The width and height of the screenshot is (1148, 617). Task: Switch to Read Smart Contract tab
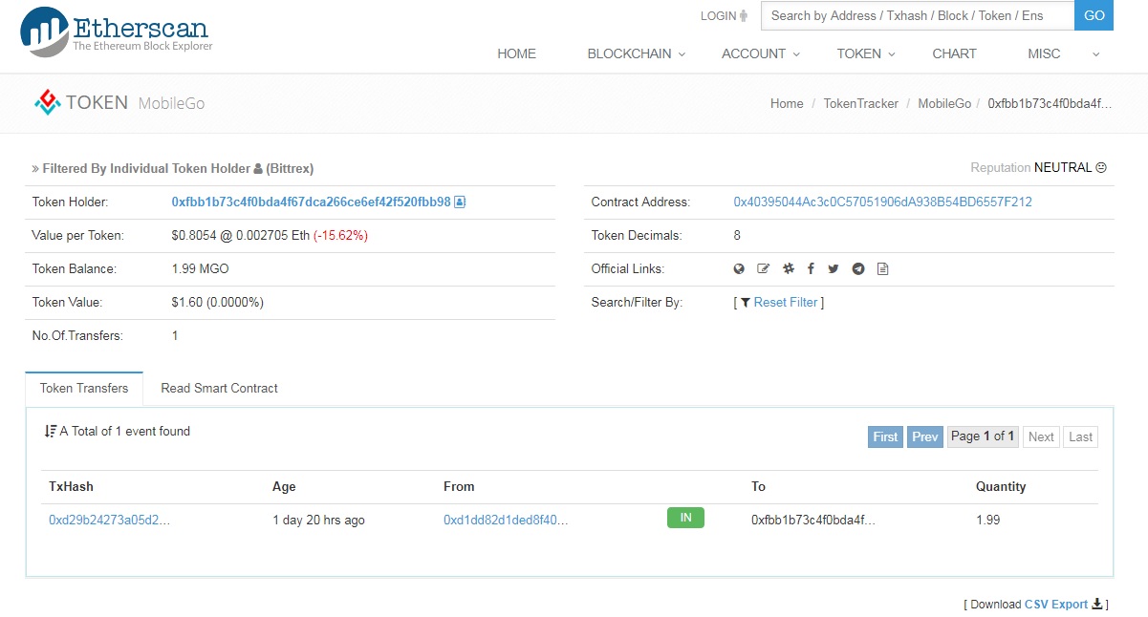click(219, 389)
